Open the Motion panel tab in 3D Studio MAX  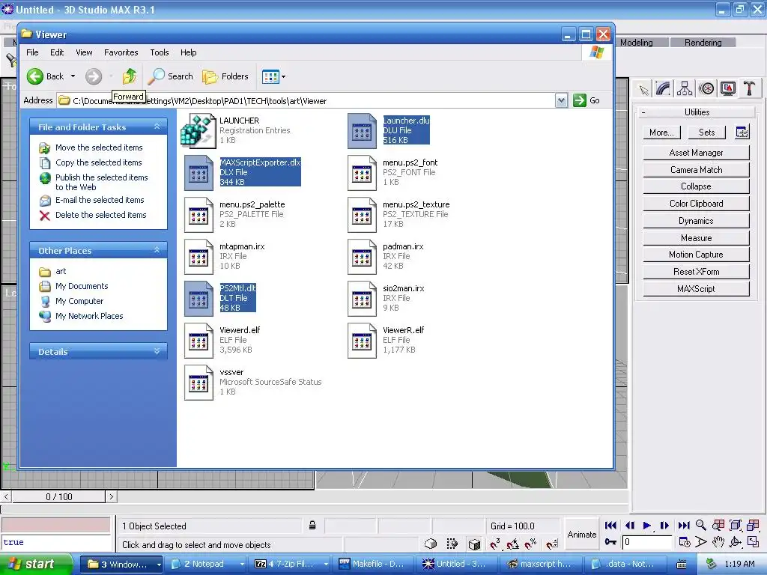706,88
